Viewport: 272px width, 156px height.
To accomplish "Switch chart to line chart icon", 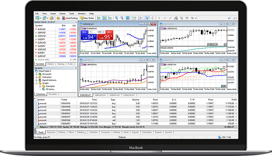I will click(x=110, y=18).
